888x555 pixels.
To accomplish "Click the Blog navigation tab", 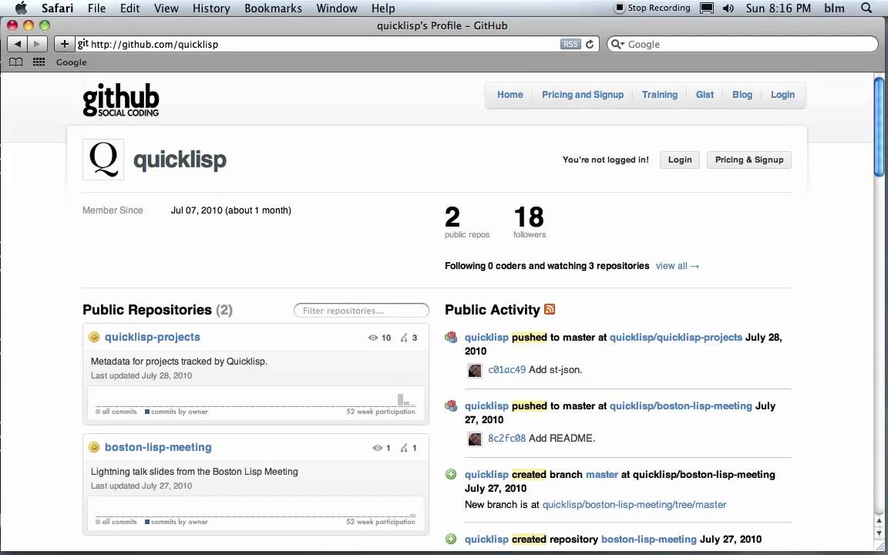I will click(742, 95).
